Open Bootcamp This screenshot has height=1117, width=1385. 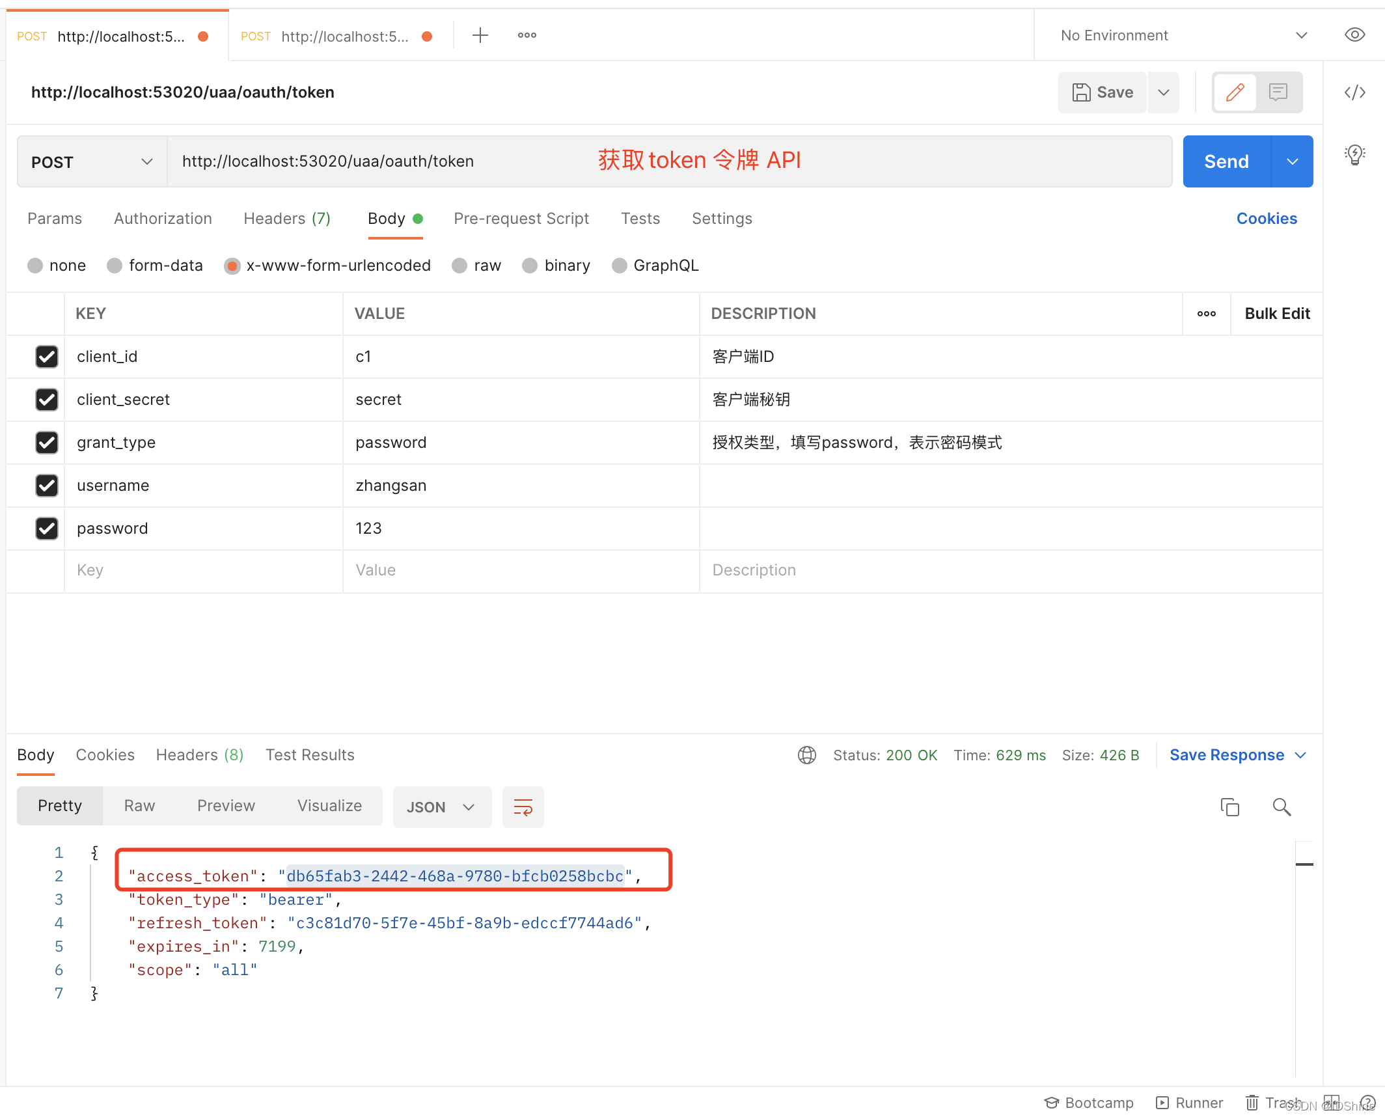pos(1089,1103)
